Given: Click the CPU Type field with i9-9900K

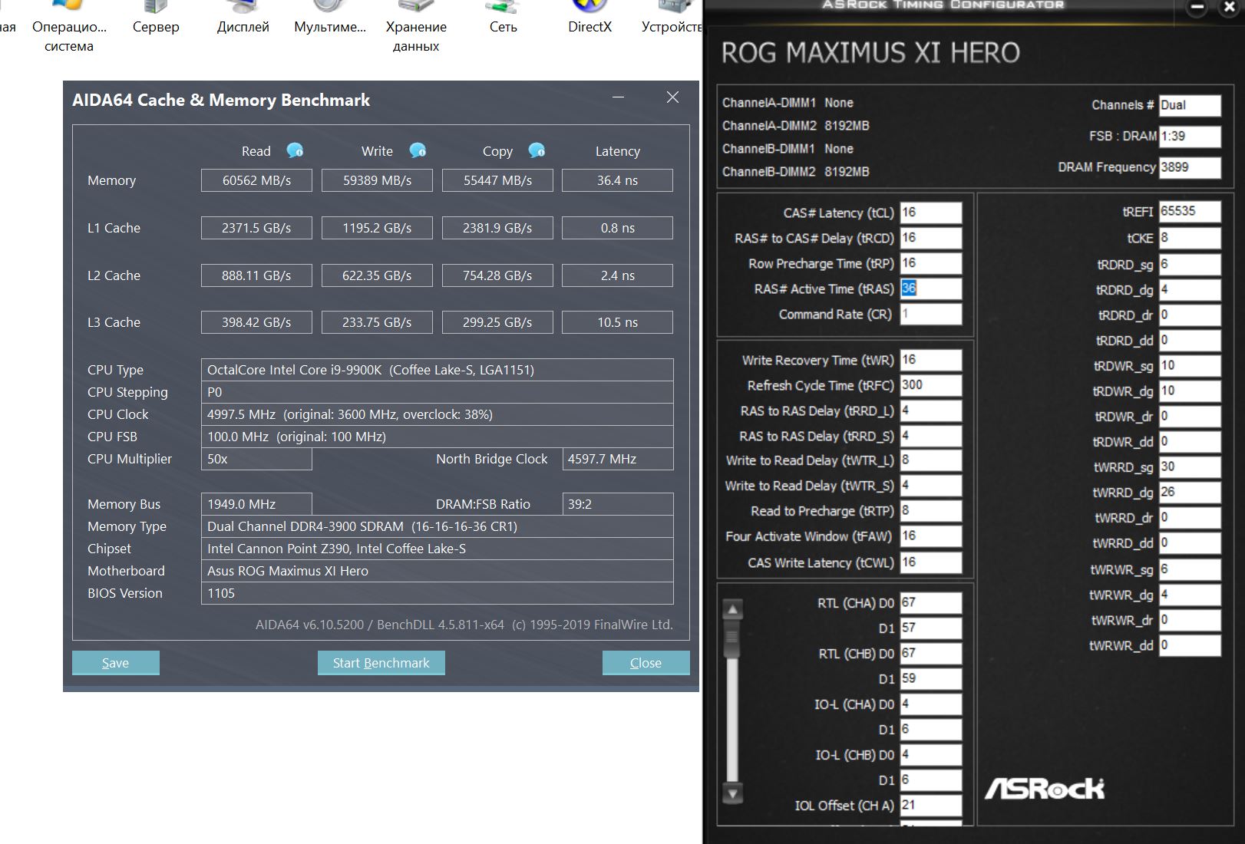Looking at the screenshot, I should click(438, 370).
